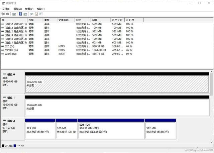Click the Forward arrow toolbar icon

pyautogui.click(x=8, y=14)
